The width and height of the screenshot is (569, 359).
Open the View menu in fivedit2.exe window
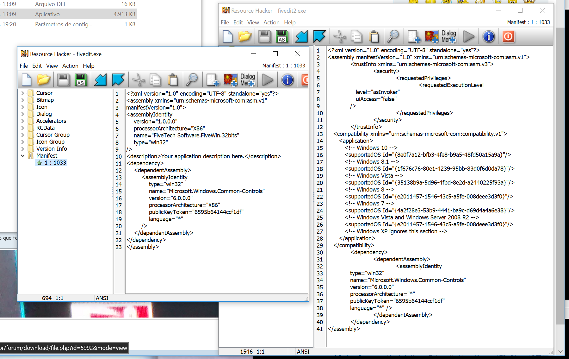[x=253, y=22]
